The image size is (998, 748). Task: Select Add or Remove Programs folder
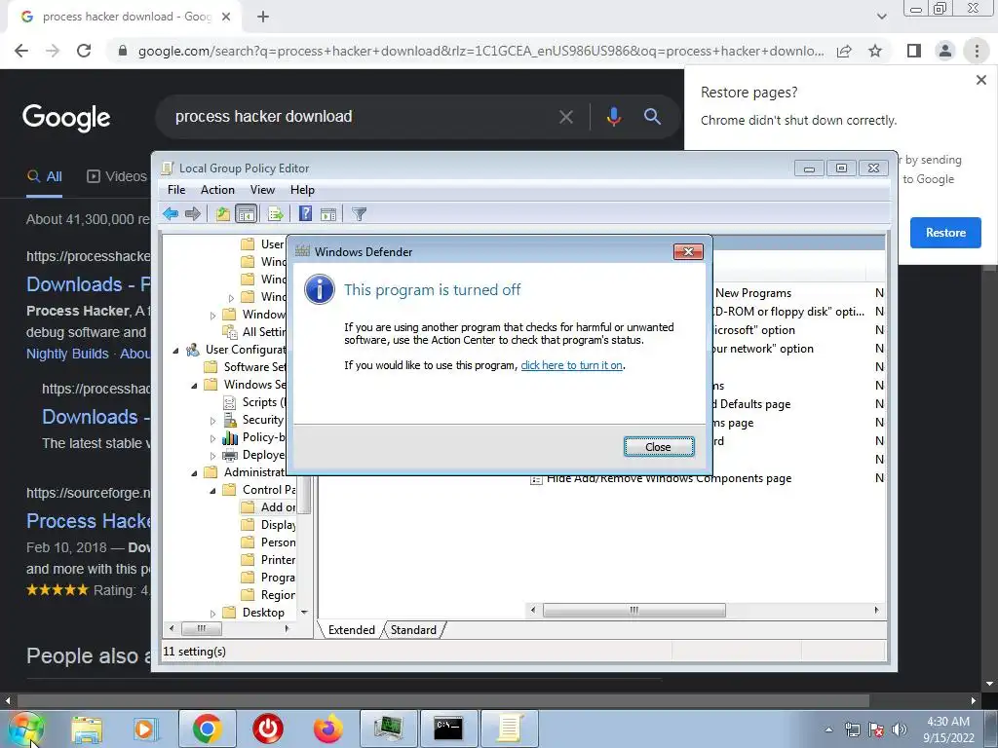click(269, 506)
